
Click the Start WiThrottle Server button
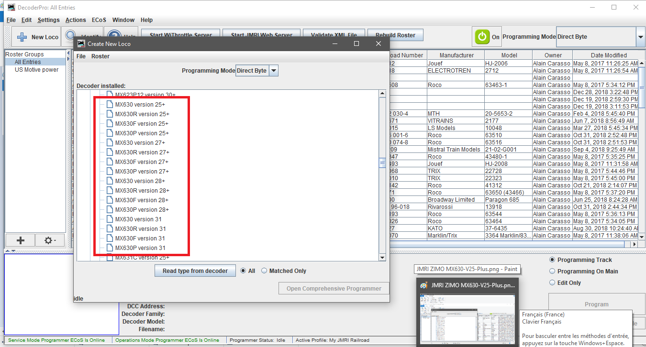click(181, 35)
